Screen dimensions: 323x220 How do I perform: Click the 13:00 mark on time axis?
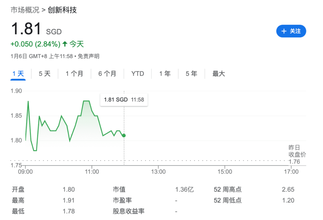click(158, 172)
